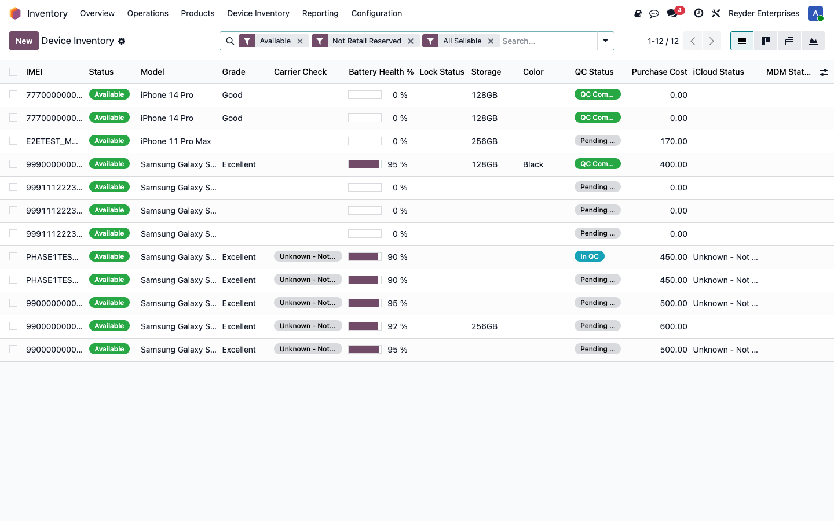Open the Overview menu
The height and width of the screenshot is (521, 834).
click(97, 13)
